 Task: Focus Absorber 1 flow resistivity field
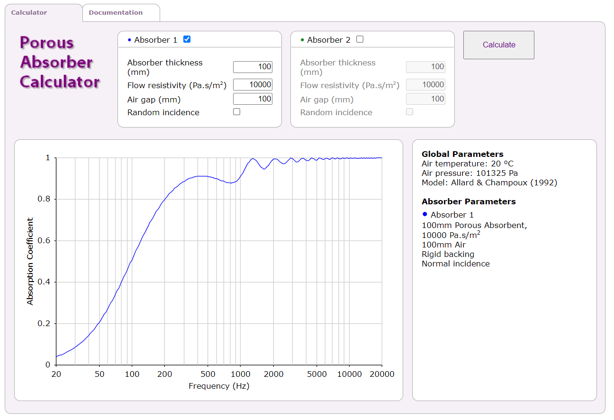253,85
